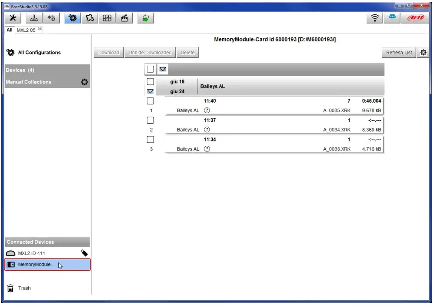Viewport: 434px width, 306px height.
Task: Check the select-all box in the list header
Action: coord(150,69)
